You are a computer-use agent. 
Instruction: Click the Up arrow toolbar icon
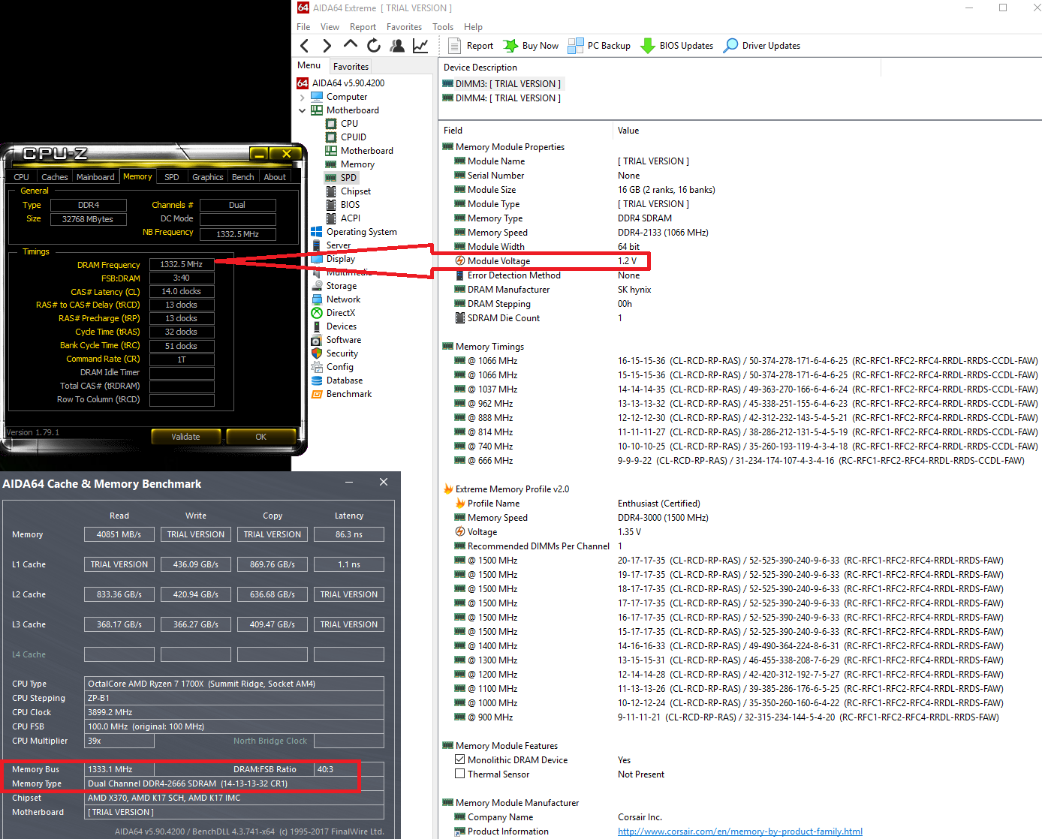pos(350,45)
